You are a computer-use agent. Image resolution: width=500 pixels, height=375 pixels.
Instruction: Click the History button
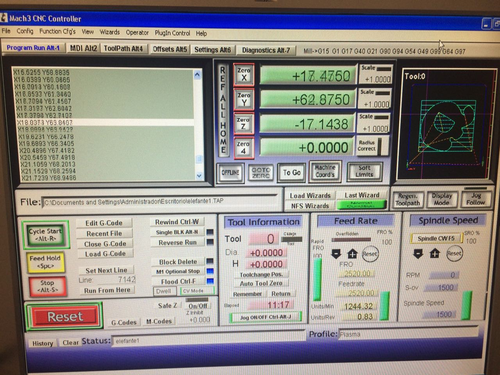tap(43, 343)
